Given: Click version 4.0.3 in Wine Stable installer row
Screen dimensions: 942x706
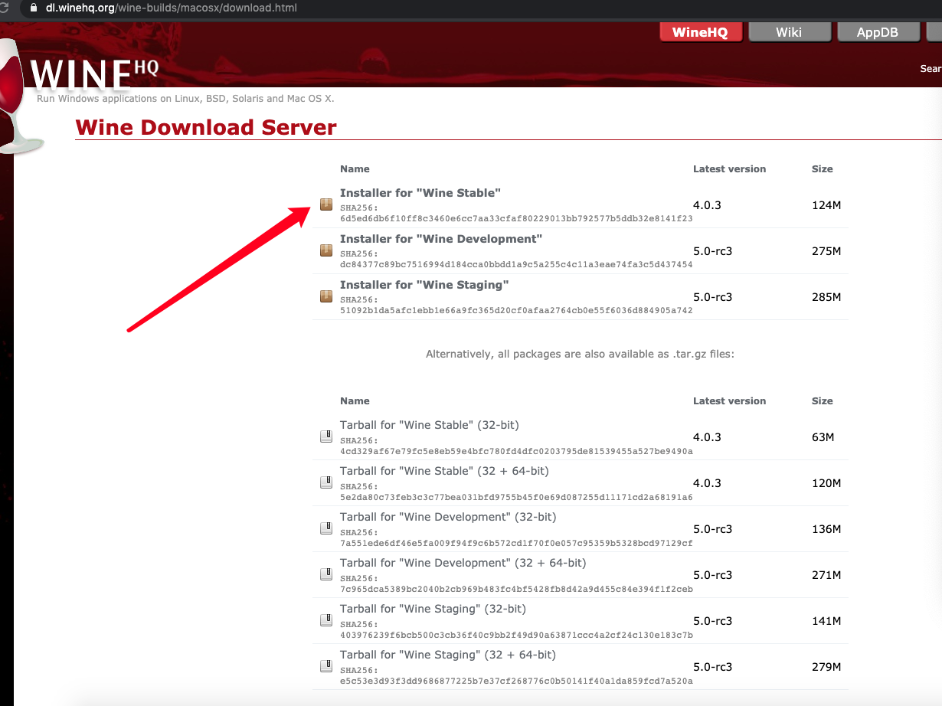Looking at the screenshot, I should point(707,205).
